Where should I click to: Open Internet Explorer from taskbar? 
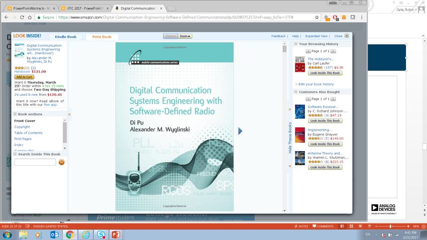coord(85,234)
